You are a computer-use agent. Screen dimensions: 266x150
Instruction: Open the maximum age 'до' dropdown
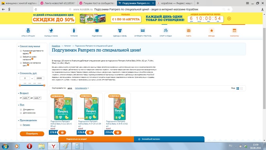click(37, 98)
